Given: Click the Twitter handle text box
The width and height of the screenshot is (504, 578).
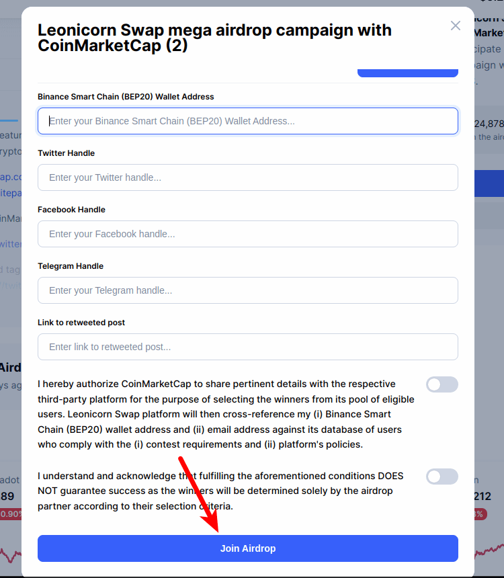Looking at the screenshot, I should click(x=248, y=177).
